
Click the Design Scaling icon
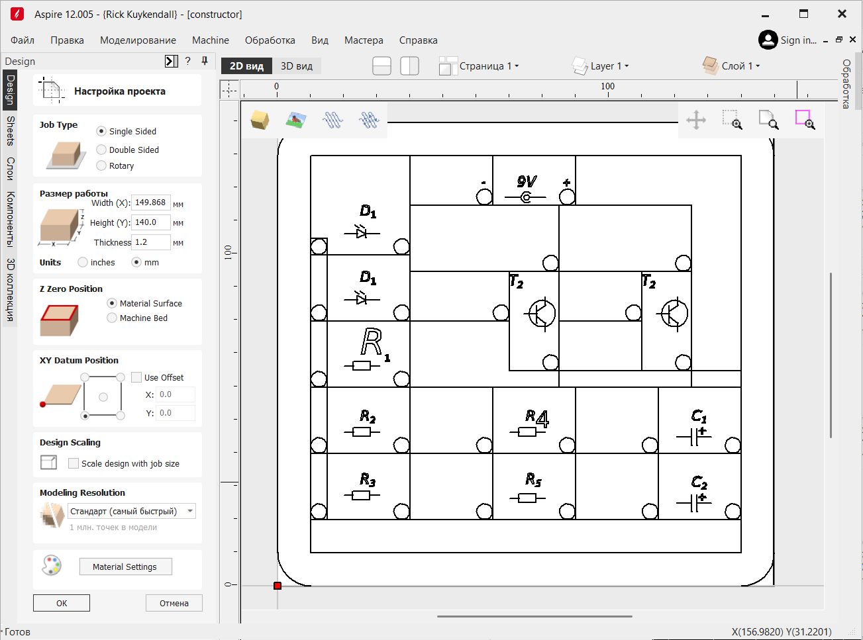coord(49,462)
